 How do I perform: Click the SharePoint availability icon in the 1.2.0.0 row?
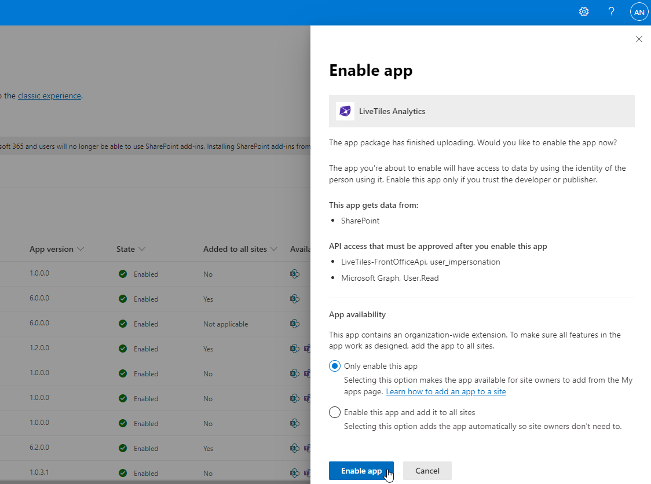coord(295,349)
